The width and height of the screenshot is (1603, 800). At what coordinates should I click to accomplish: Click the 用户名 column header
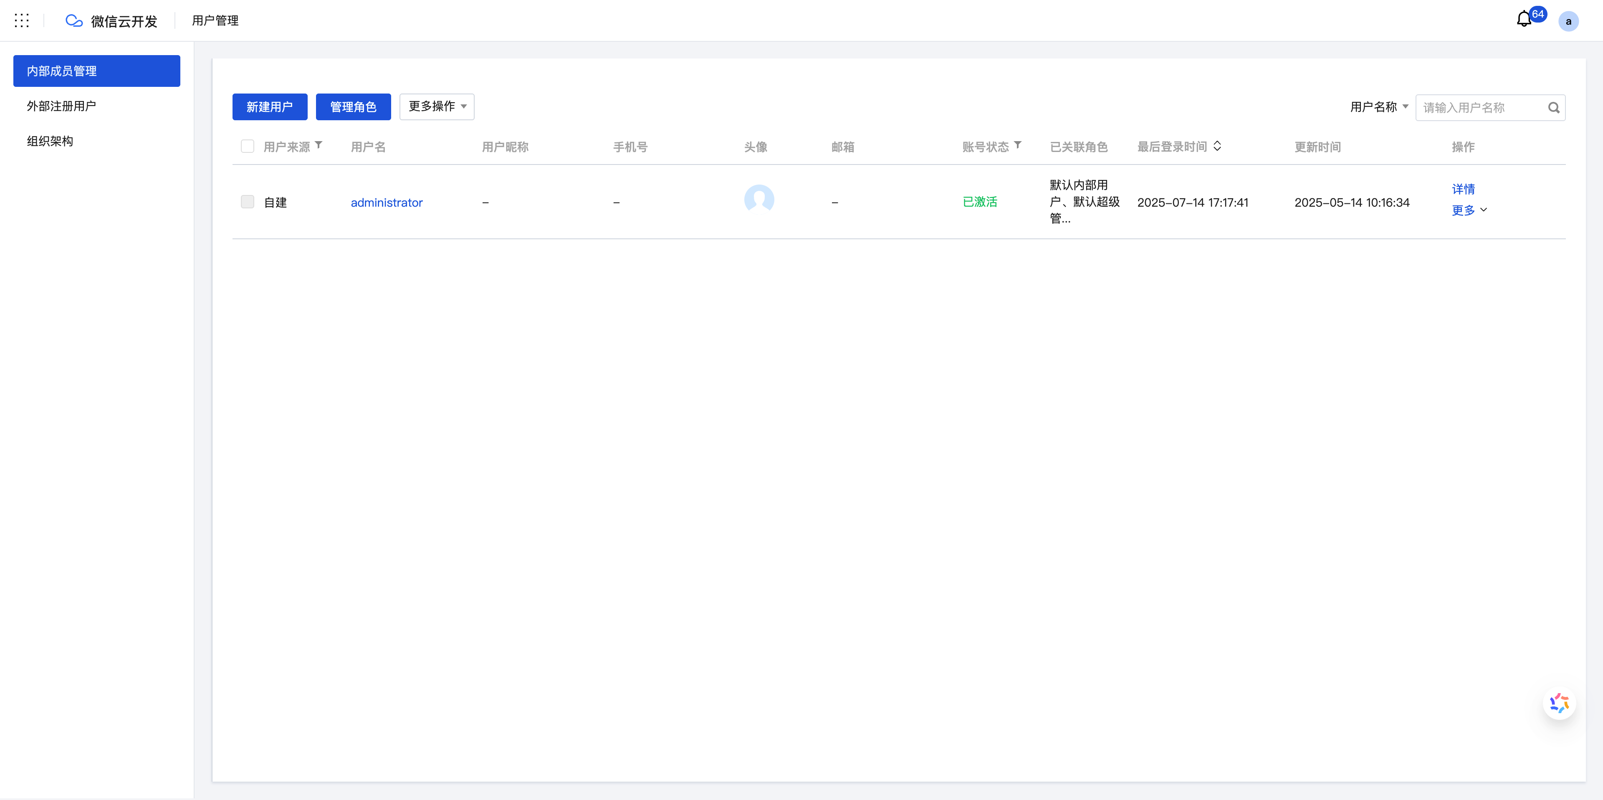tap(368, 147)
